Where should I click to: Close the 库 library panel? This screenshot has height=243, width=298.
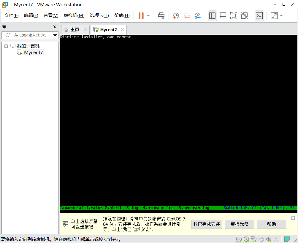click(55, 27)
